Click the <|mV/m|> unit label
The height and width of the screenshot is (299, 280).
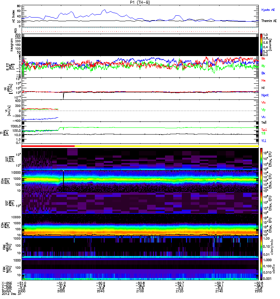click(273, 247)
